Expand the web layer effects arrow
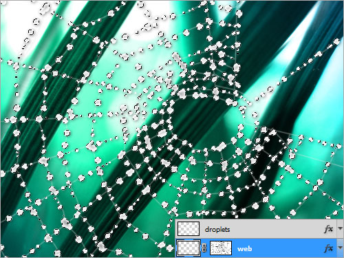 [341, 248]
